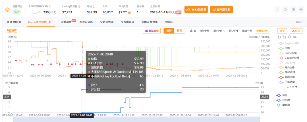Toggle 划线价格 series in legend
Image resolution: width=307 pixels, height=122 pixels.
287,77
